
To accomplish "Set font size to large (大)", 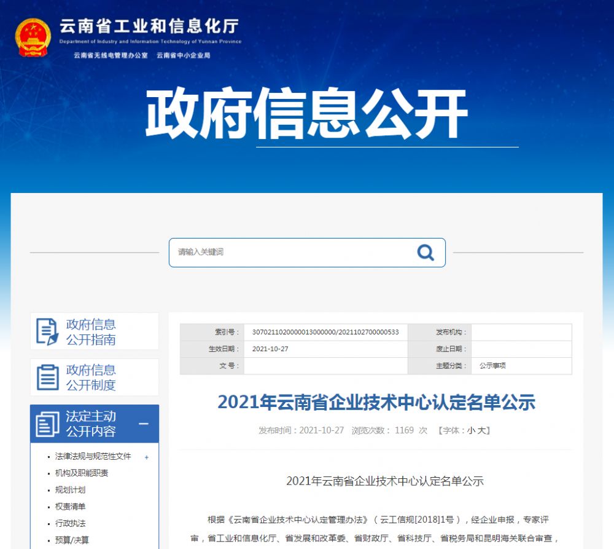I will [483, 430].
